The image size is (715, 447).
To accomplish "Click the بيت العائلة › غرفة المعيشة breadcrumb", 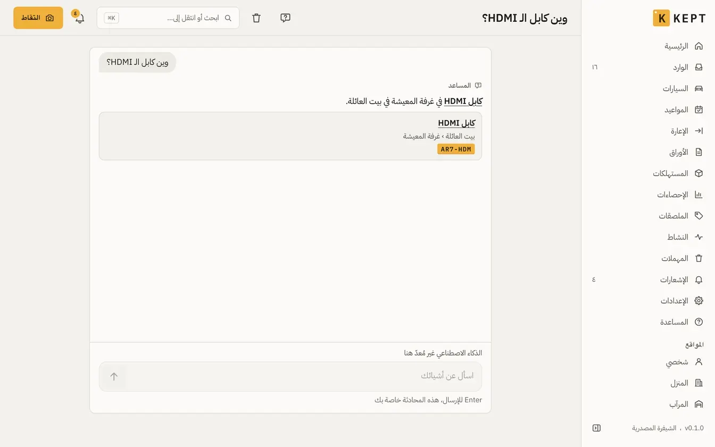I will pyautogui.click(x=439, y=136).
